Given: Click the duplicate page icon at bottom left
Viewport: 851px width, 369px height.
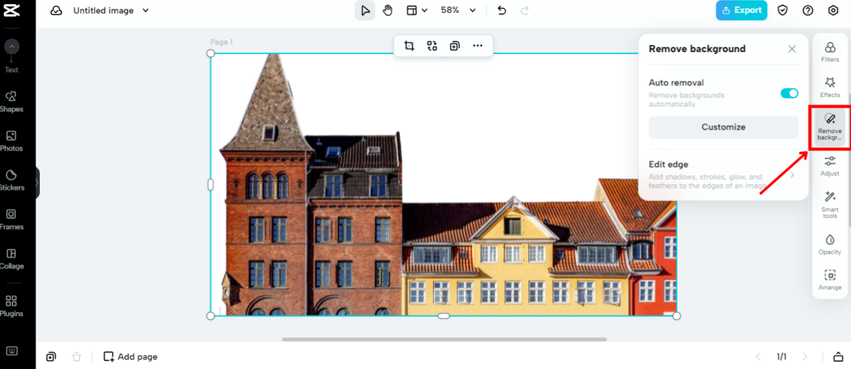Looking at the screenshot, I should pyautogui.click(x=51, y=356).
